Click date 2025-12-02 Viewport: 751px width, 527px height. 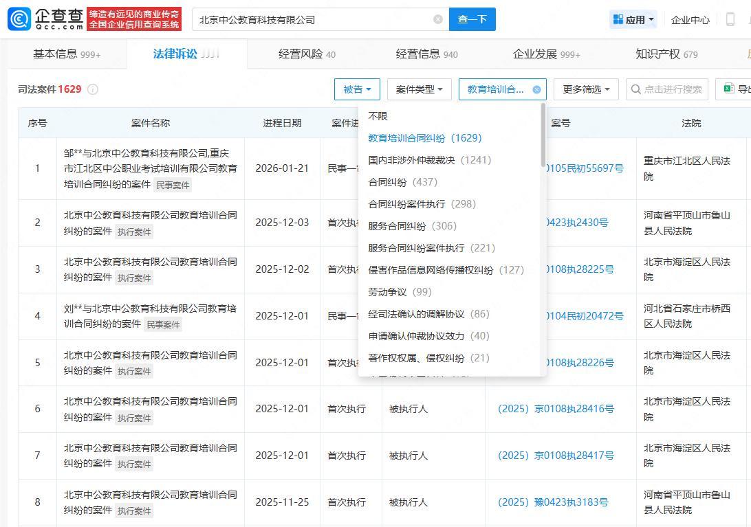pyautogui.click(x=282, y=269)
